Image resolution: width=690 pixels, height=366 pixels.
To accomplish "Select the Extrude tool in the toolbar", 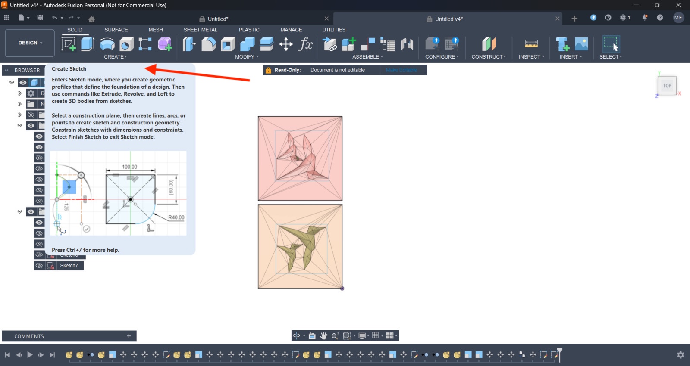I will point(88,44).
